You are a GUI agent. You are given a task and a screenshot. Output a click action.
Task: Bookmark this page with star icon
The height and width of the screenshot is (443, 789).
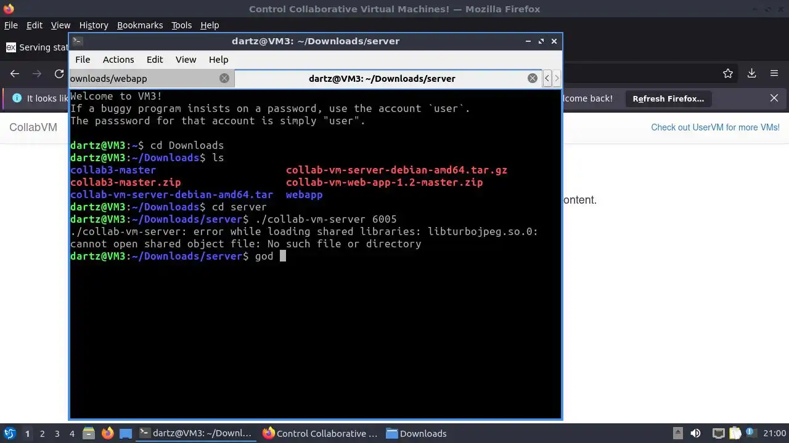(x=728, y=74)
